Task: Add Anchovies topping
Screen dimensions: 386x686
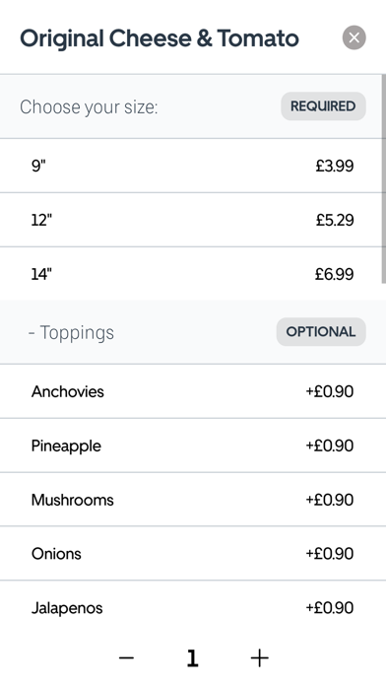Action: [x=193, y=391]
